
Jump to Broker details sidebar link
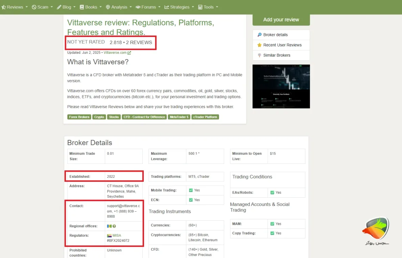pos(275,35)
